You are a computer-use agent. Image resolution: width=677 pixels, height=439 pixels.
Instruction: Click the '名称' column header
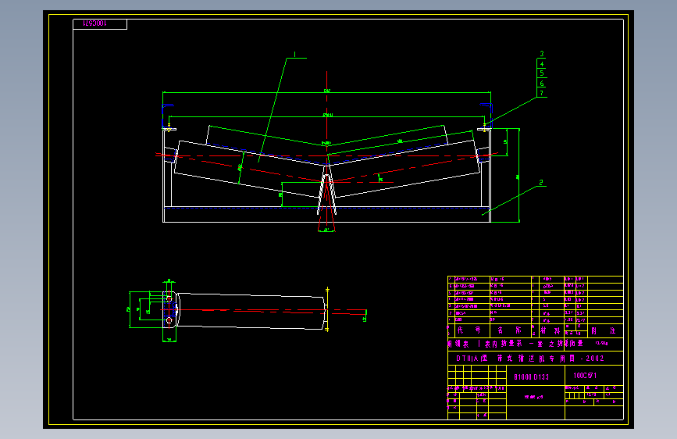tap(509, 330)
